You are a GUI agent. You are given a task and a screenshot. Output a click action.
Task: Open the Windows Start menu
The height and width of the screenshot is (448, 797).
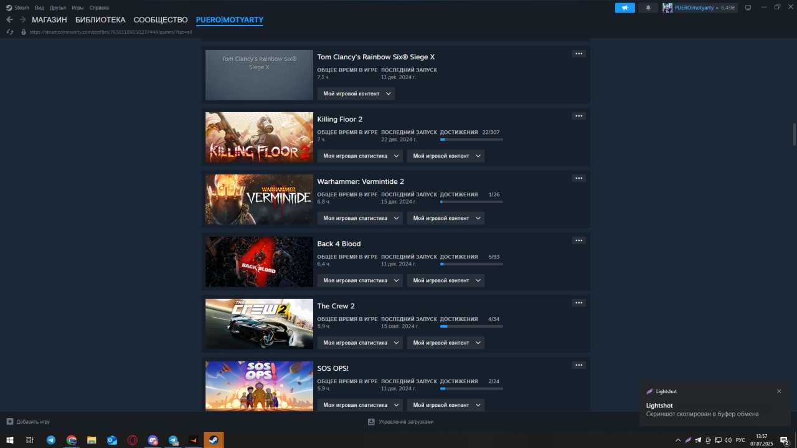pyautogui.click(x=10, y=440)
